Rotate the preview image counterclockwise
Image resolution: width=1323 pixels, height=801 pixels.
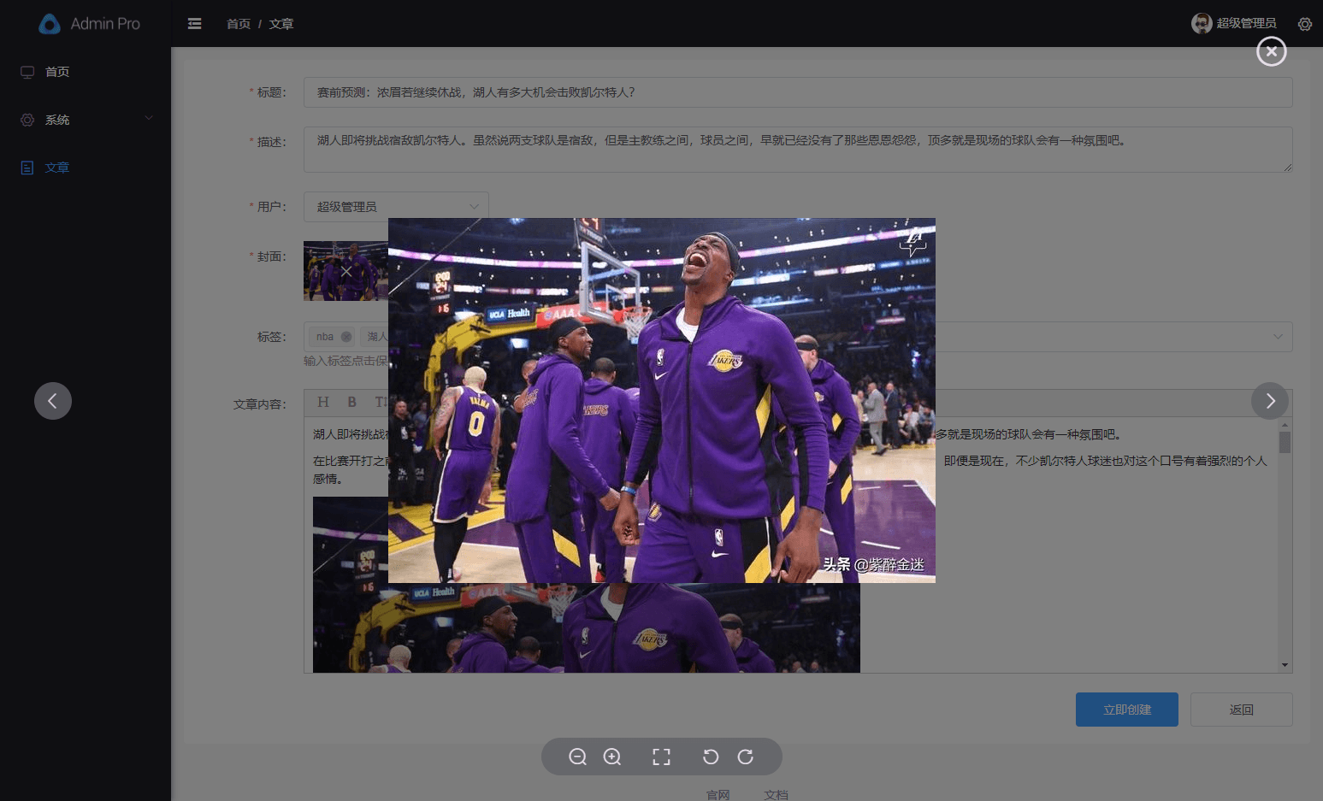[x=711, y=757]
